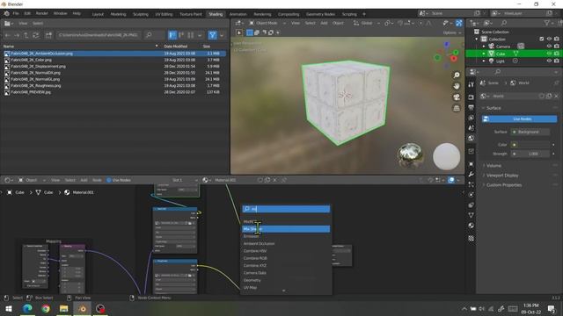Switch perspective/orthographic grid gizmo in viewport
The image size is (563, 316).
point(457,108)
